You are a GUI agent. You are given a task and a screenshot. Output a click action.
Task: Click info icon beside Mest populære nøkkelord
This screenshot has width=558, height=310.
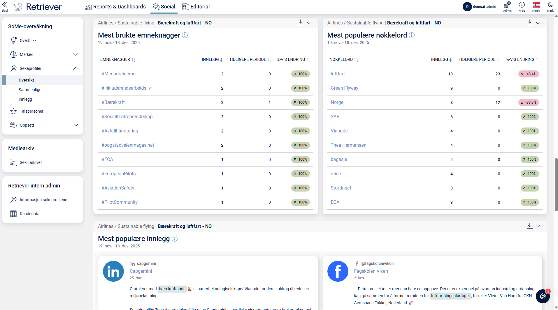click(412, 35)
